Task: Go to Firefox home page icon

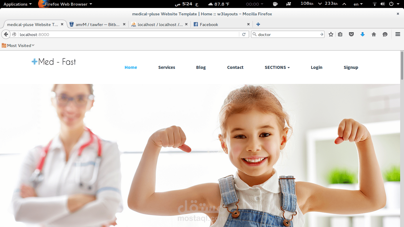Action: coord(374,35)
